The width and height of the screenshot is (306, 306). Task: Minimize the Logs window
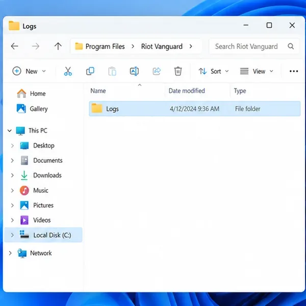[x=246, y=25]
